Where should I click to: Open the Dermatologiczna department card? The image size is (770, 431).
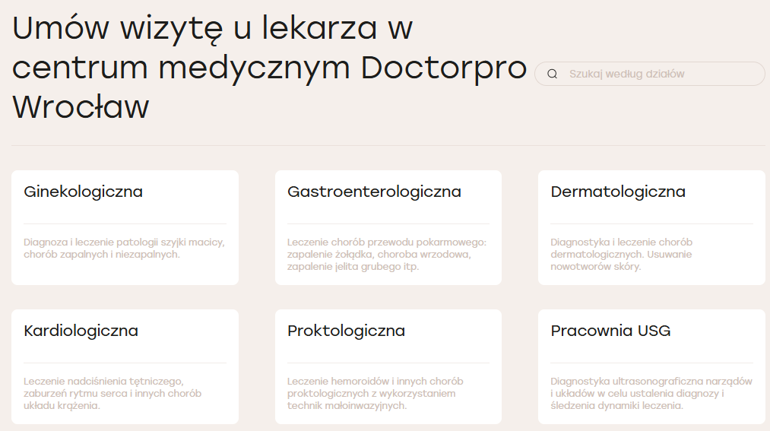(651, 228)
